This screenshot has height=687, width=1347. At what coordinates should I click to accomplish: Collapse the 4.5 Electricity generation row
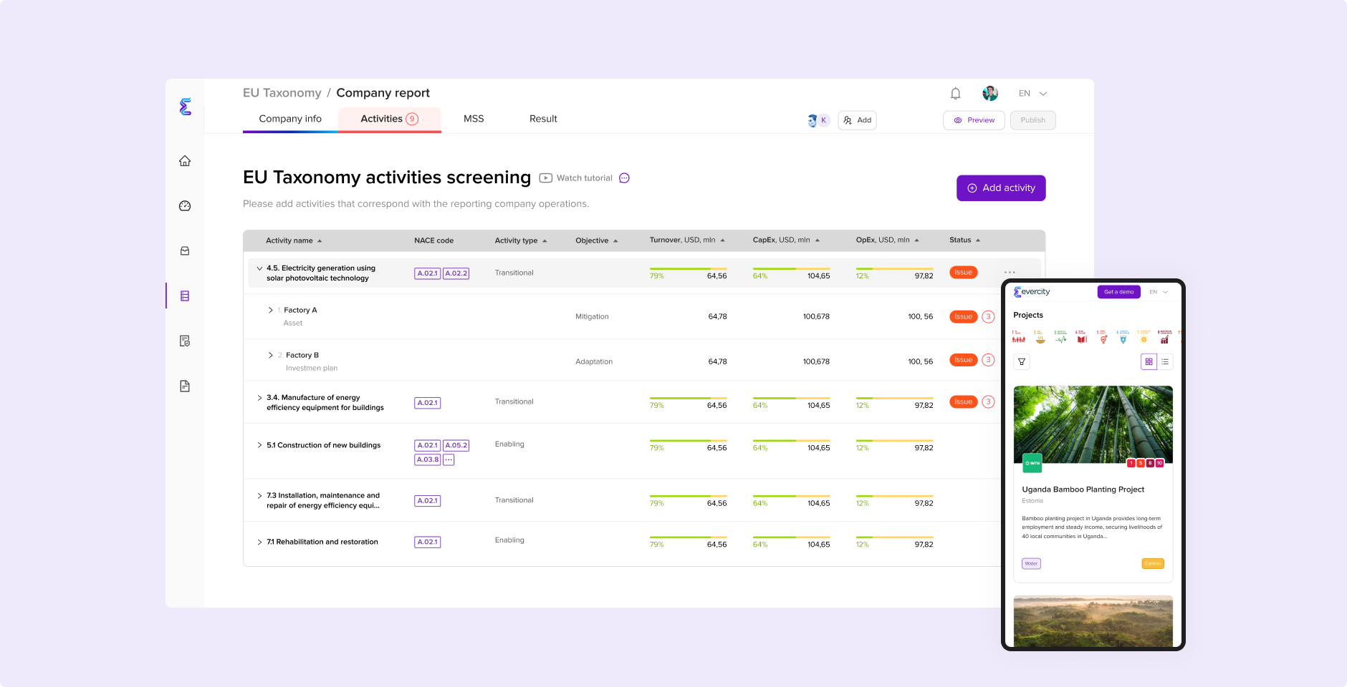coord(259,268)
